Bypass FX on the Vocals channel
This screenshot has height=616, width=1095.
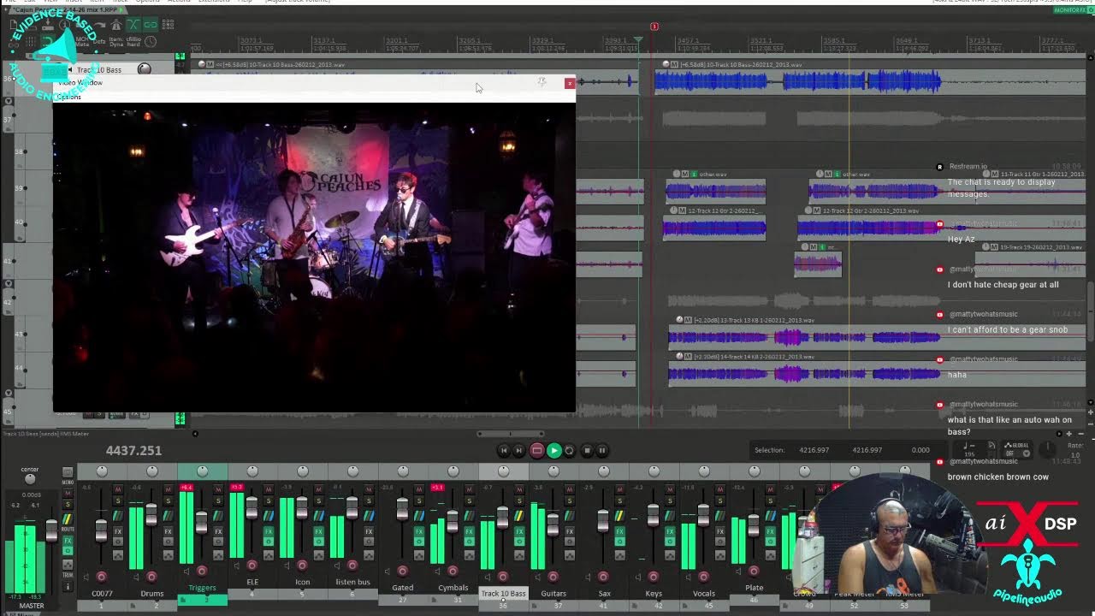click(x=720, y=542)
